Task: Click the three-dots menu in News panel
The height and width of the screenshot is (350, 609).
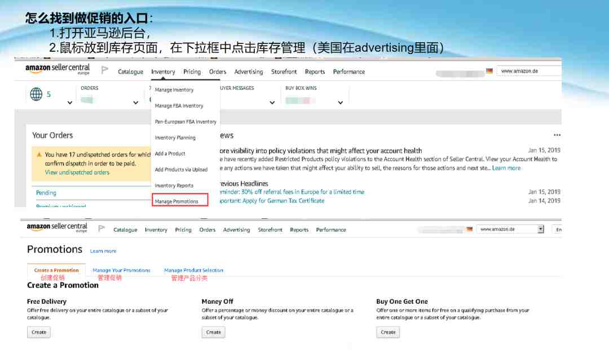Action: [x=557, y=135]
